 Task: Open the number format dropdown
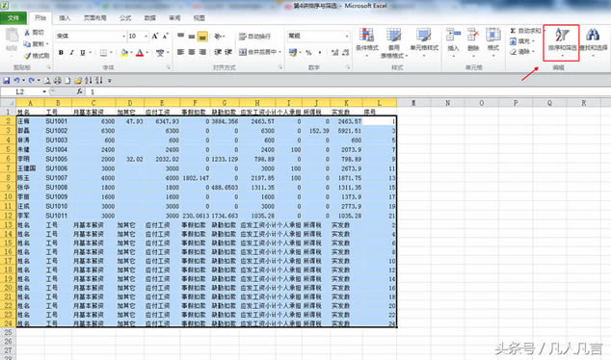tap(347, 36)
